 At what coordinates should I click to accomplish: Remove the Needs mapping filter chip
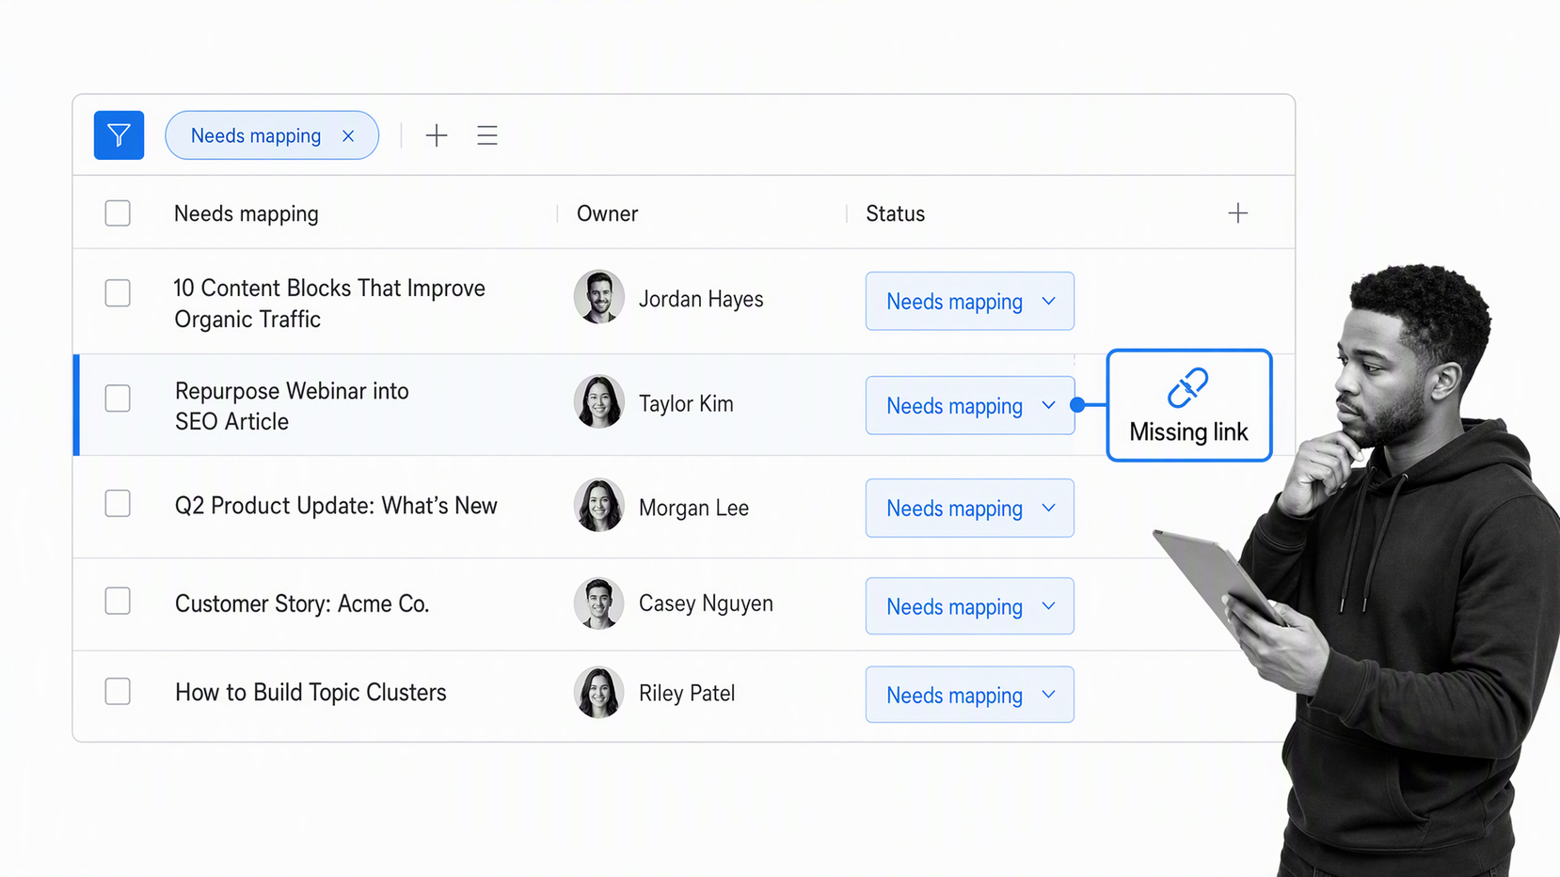348,136
